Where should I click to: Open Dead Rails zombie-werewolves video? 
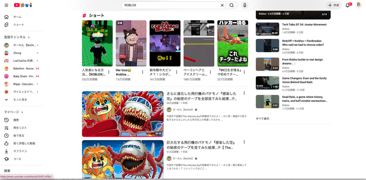(305, 99)
